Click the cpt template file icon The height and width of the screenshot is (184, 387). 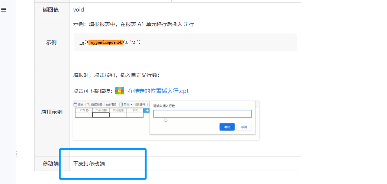120,91
